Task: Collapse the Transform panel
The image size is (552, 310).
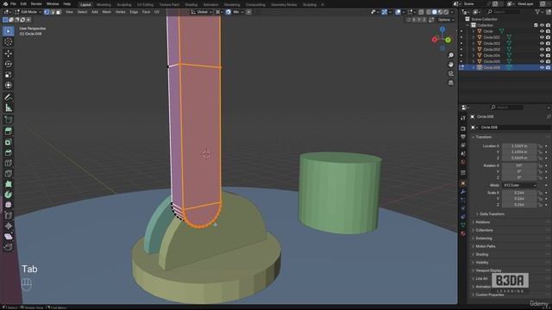Action: click(483, 137)
